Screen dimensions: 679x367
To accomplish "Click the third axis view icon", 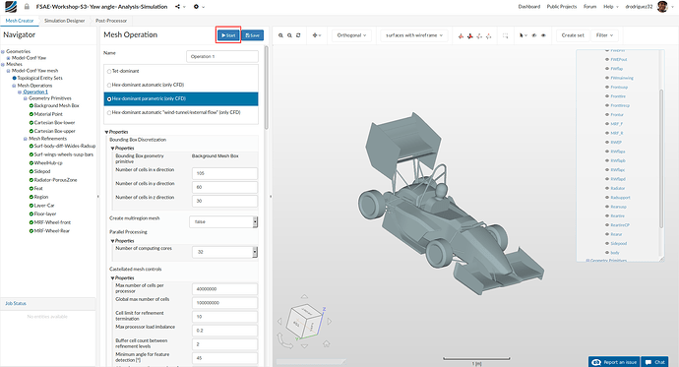I will click(479, 36).
